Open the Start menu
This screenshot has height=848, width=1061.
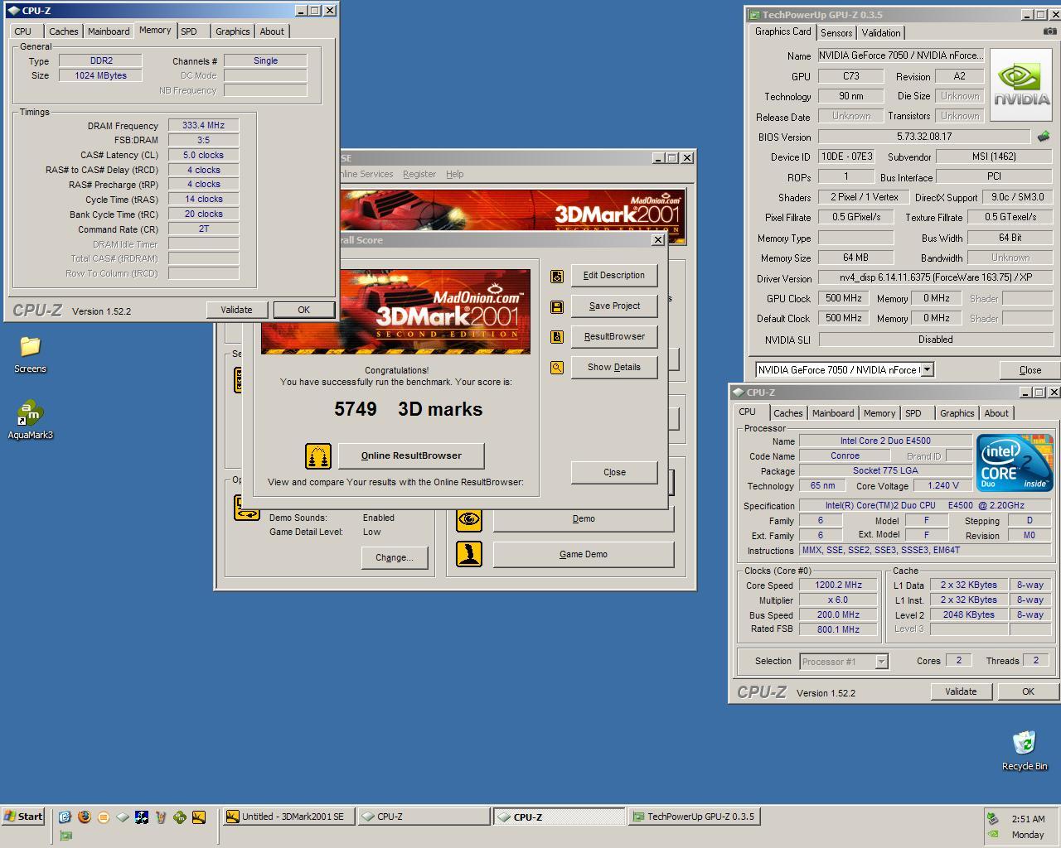pos(23,817)
